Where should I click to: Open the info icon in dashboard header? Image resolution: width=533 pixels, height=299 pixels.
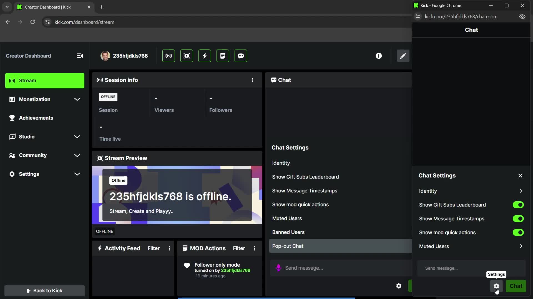click(x=379, y=56)
